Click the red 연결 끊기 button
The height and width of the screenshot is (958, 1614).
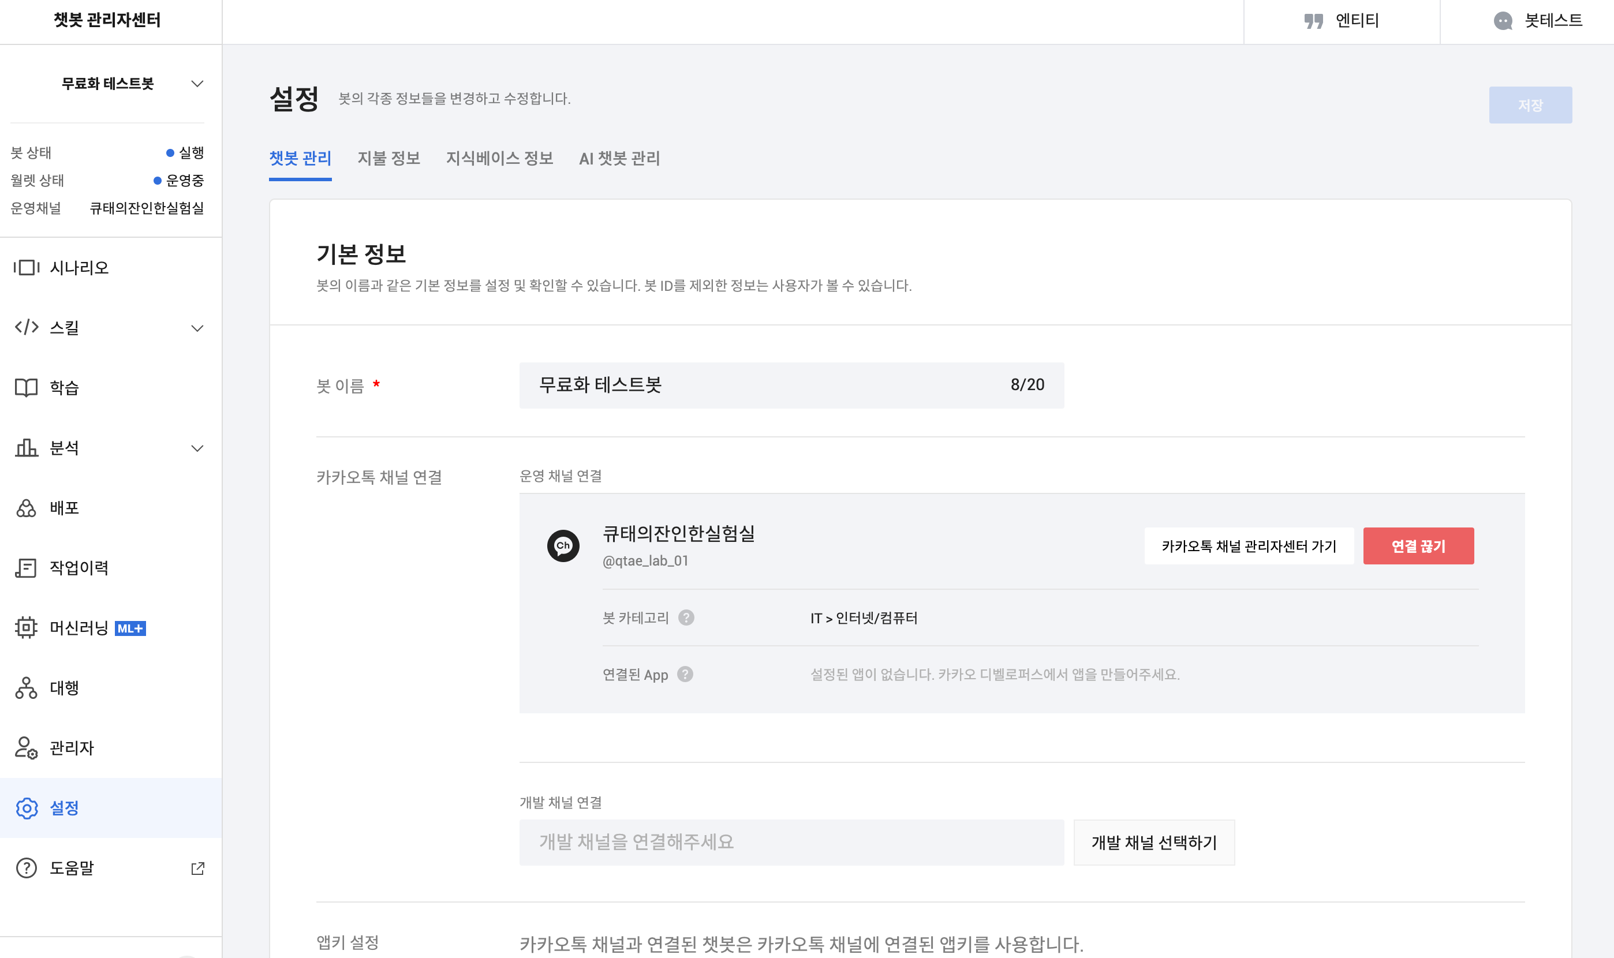point(1418,546)
